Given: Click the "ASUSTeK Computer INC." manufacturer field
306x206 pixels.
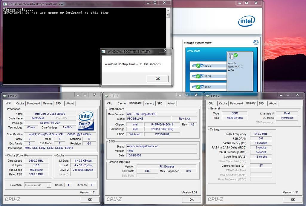Looking at the screenshot, I should (x=162, y=114).
